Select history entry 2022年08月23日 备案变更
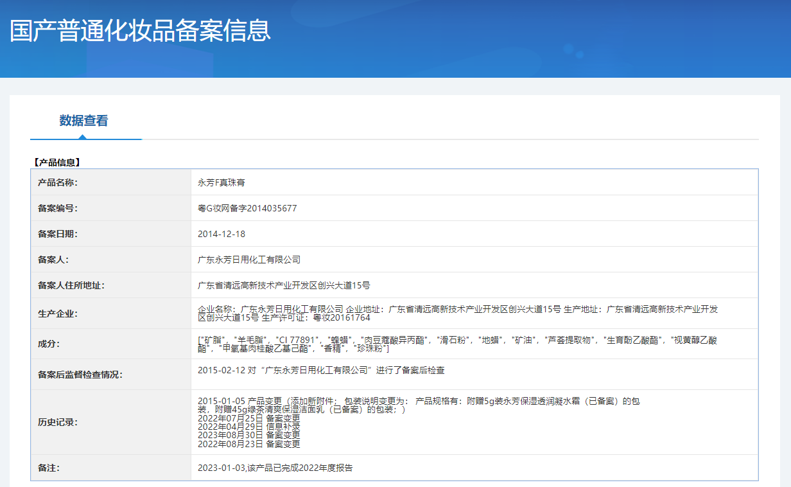Image resolution: width=791 pixels, height=487 pixels. tap(249, 444)
